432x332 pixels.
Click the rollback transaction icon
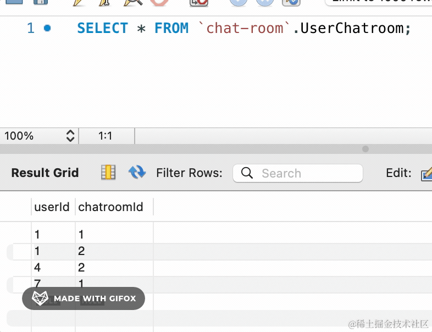(264, 2)
